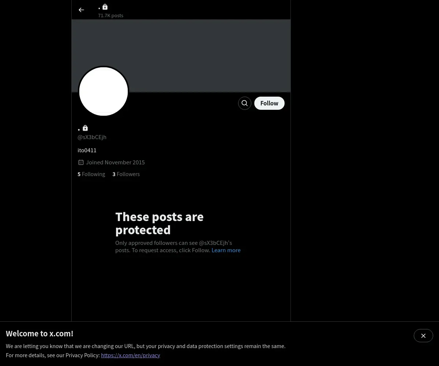Image resolution: width=439 pixels, height=366 pixels.
Task: Click the 71.7K posts count in the header
Action: tap(111, 15)
